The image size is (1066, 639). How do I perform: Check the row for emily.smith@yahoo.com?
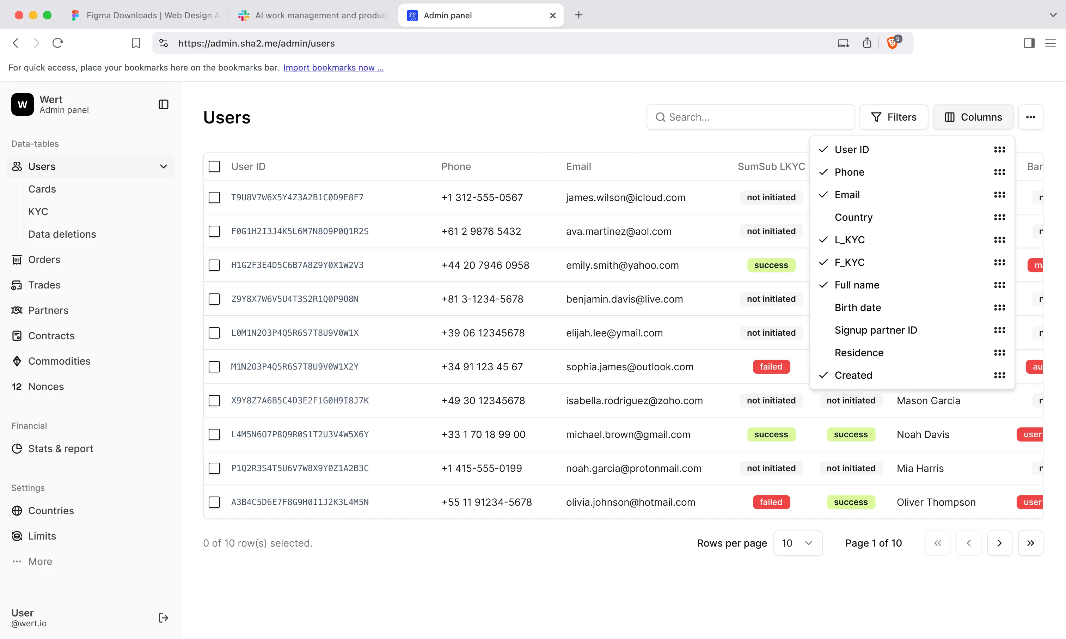click(214, 265)
